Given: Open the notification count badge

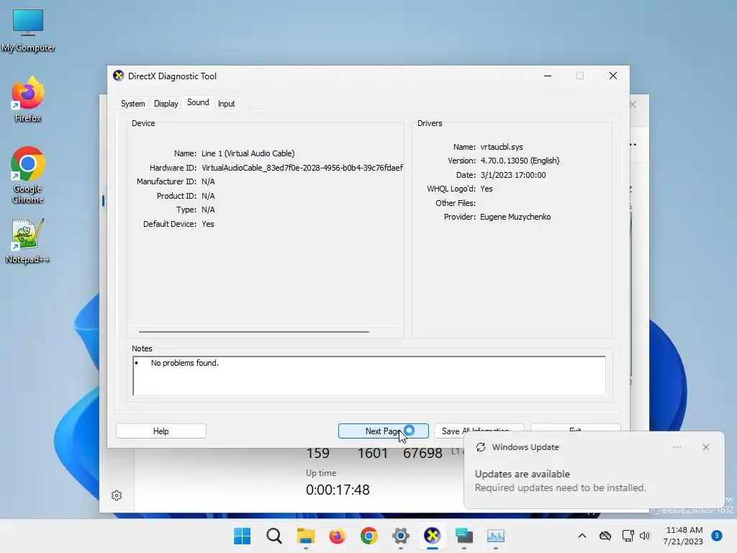Looking at the screenshot, I should pos(717,535).
